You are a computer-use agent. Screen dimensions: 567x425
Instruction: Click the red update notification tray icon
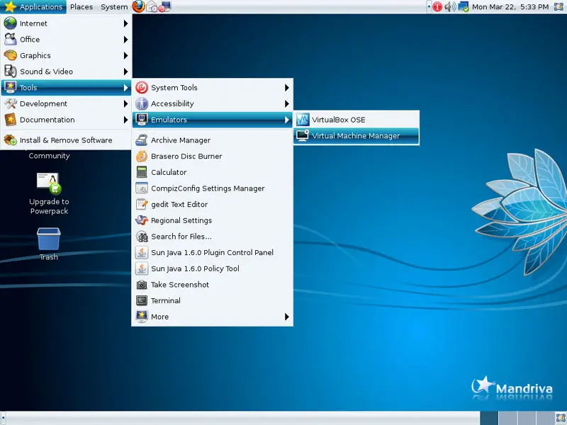437,6
